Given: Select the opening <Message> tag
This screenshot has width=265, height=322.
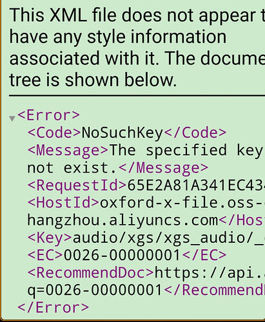Looking at the screenshot, I should tap(68, 150).
